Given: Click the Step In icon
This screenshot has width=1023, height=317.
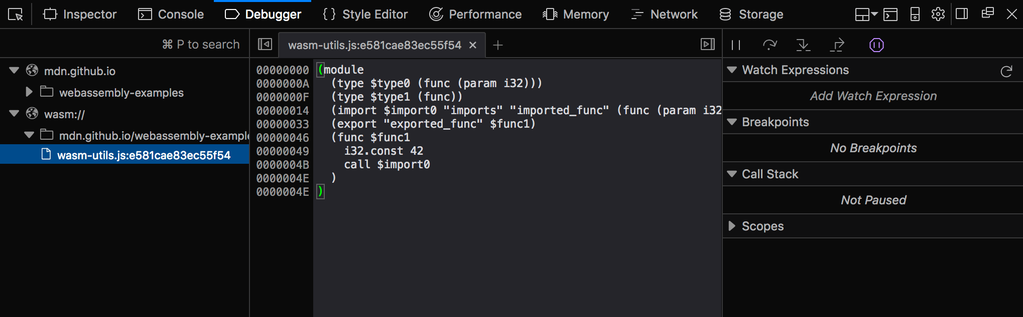Looking at the screenshot, I should 803,45.
